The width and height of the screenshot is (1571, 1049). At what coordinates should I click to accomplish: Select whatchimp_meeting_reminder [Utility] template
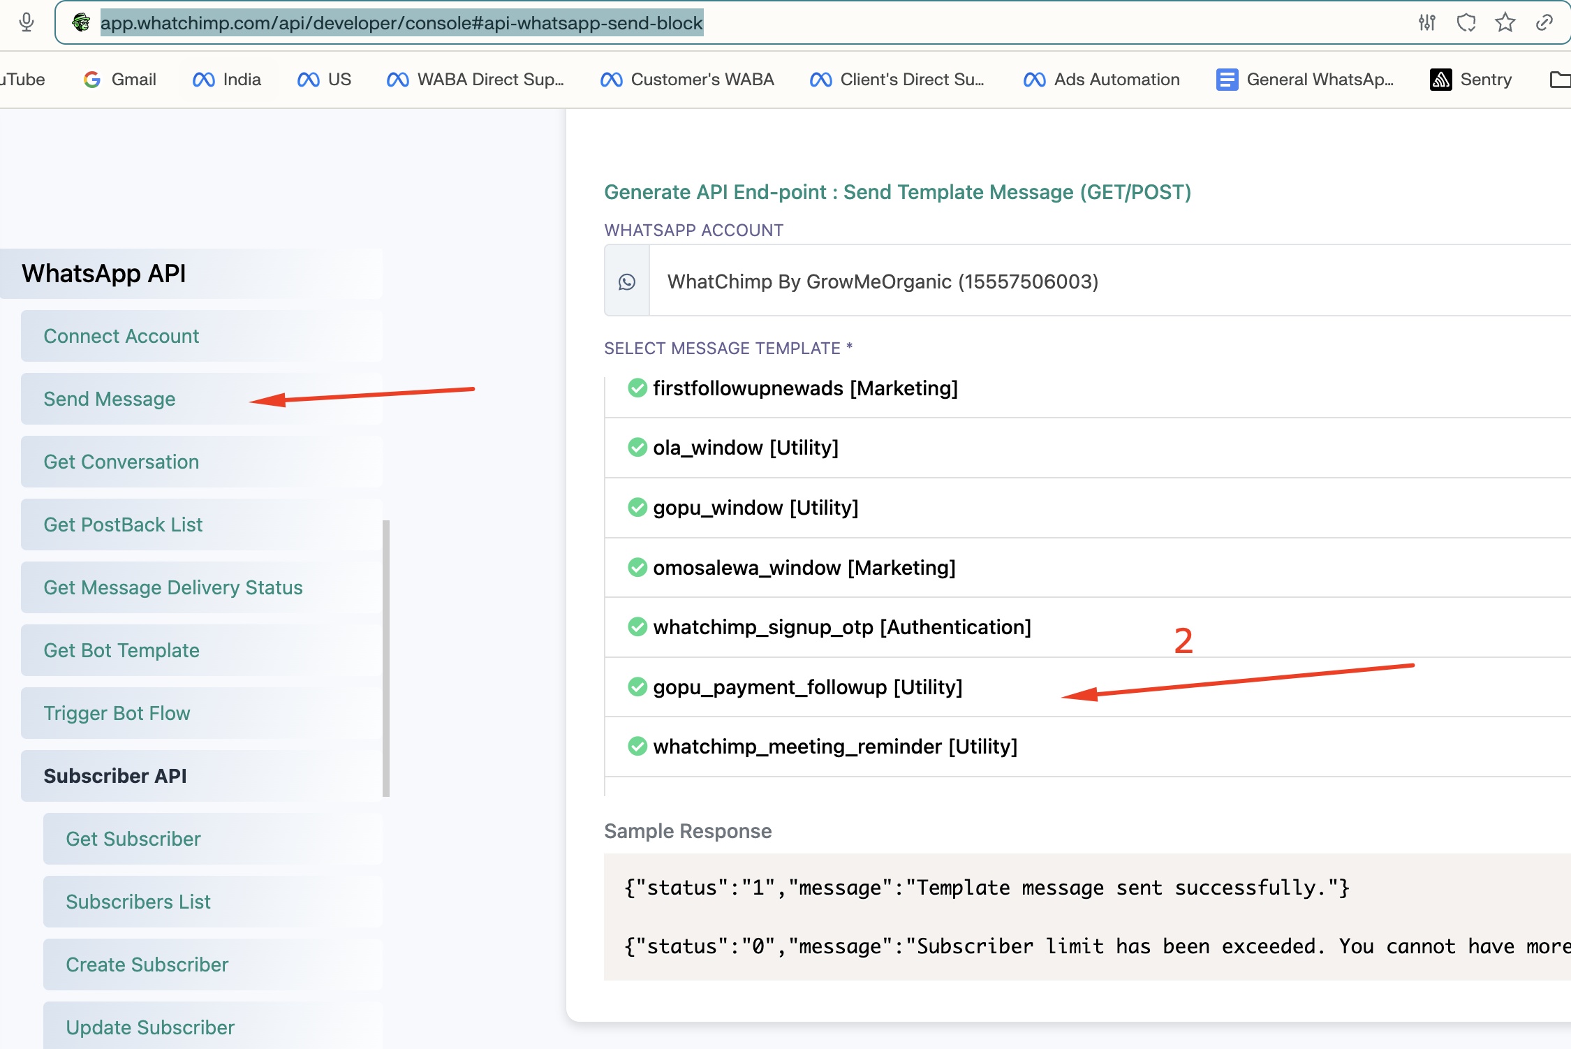(x=1088, y=747)
